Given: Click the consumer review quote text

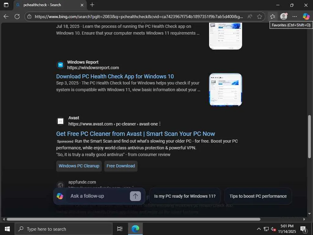Looking at the screenshot, I should pyautogui.click(x=113, y=155).
